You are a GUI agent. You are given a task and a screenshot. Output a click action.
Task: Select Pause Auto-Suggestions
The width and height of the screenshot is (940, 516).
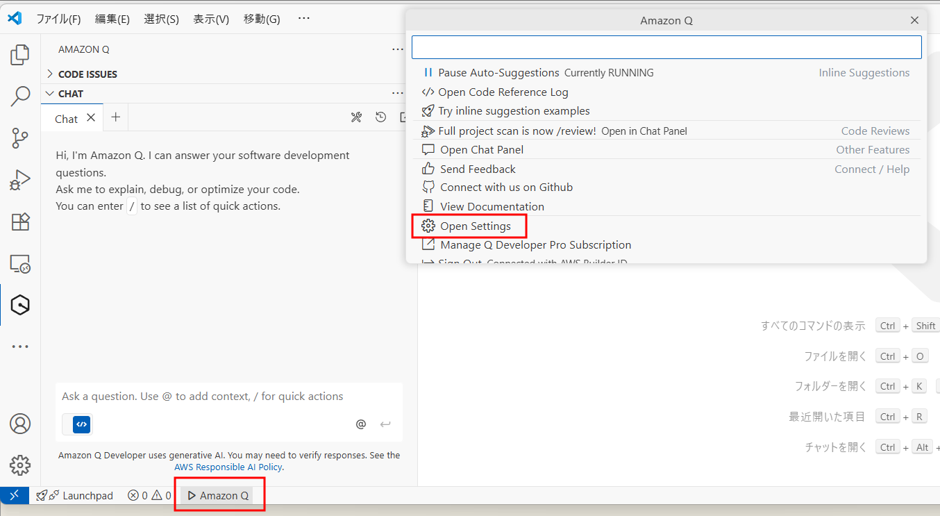[x=666, y=73]
